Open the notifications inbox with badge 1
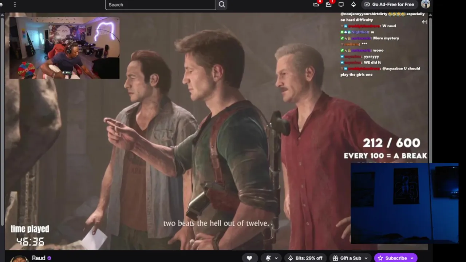This screenshot has width=466, height=262. 329,4
